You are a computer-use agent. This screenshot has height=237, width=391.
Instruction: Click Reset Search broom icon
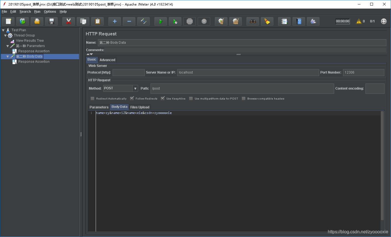pyautogui.click(x=267, y=21)
